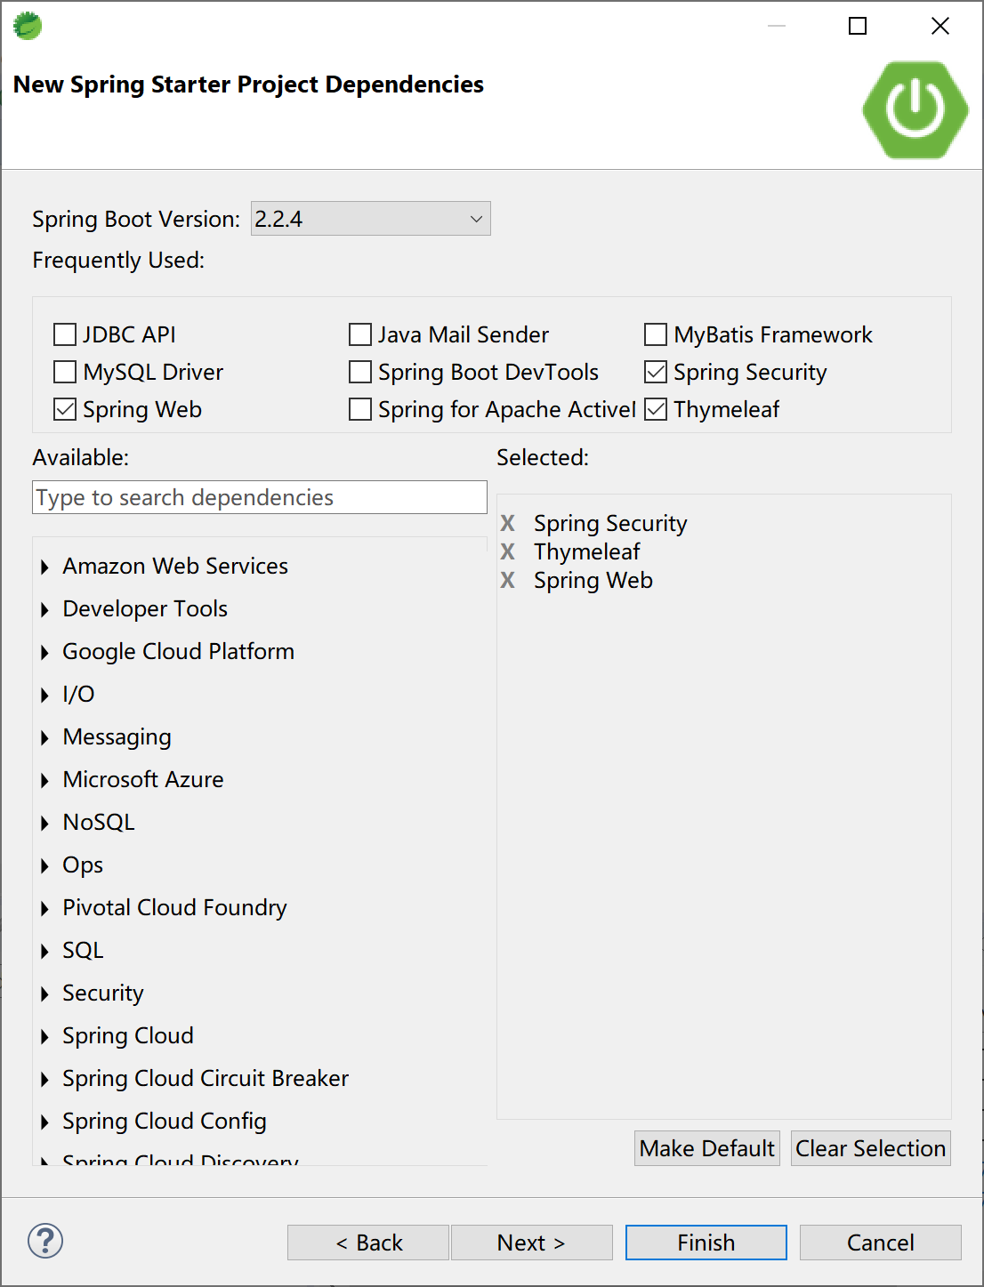
Task: Click the help question mark icon
Action: (45, 1241)
